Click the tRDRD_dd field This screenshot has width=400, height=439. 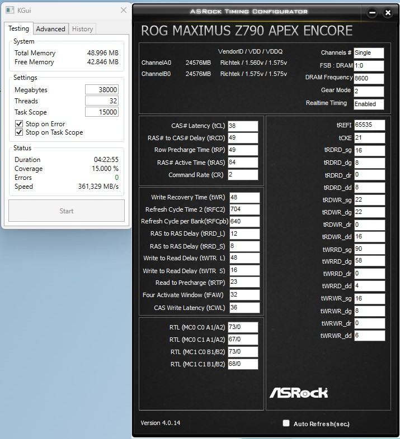370,187
